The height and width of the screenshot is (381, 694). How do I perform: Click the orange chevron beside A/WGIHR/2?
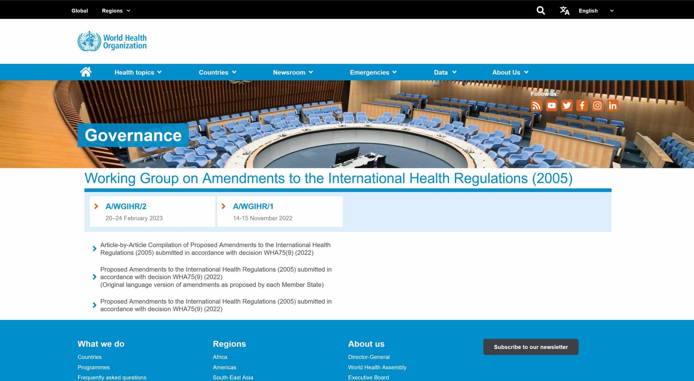tap(96, 206)
